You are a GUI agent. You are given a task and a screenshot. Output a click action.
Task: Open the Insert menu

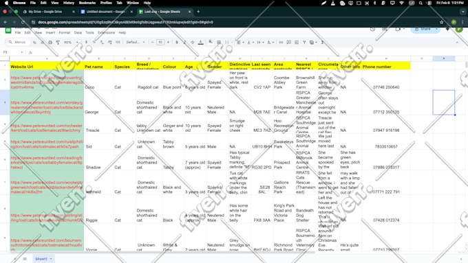pyautogui.click(x=50, y=33)
